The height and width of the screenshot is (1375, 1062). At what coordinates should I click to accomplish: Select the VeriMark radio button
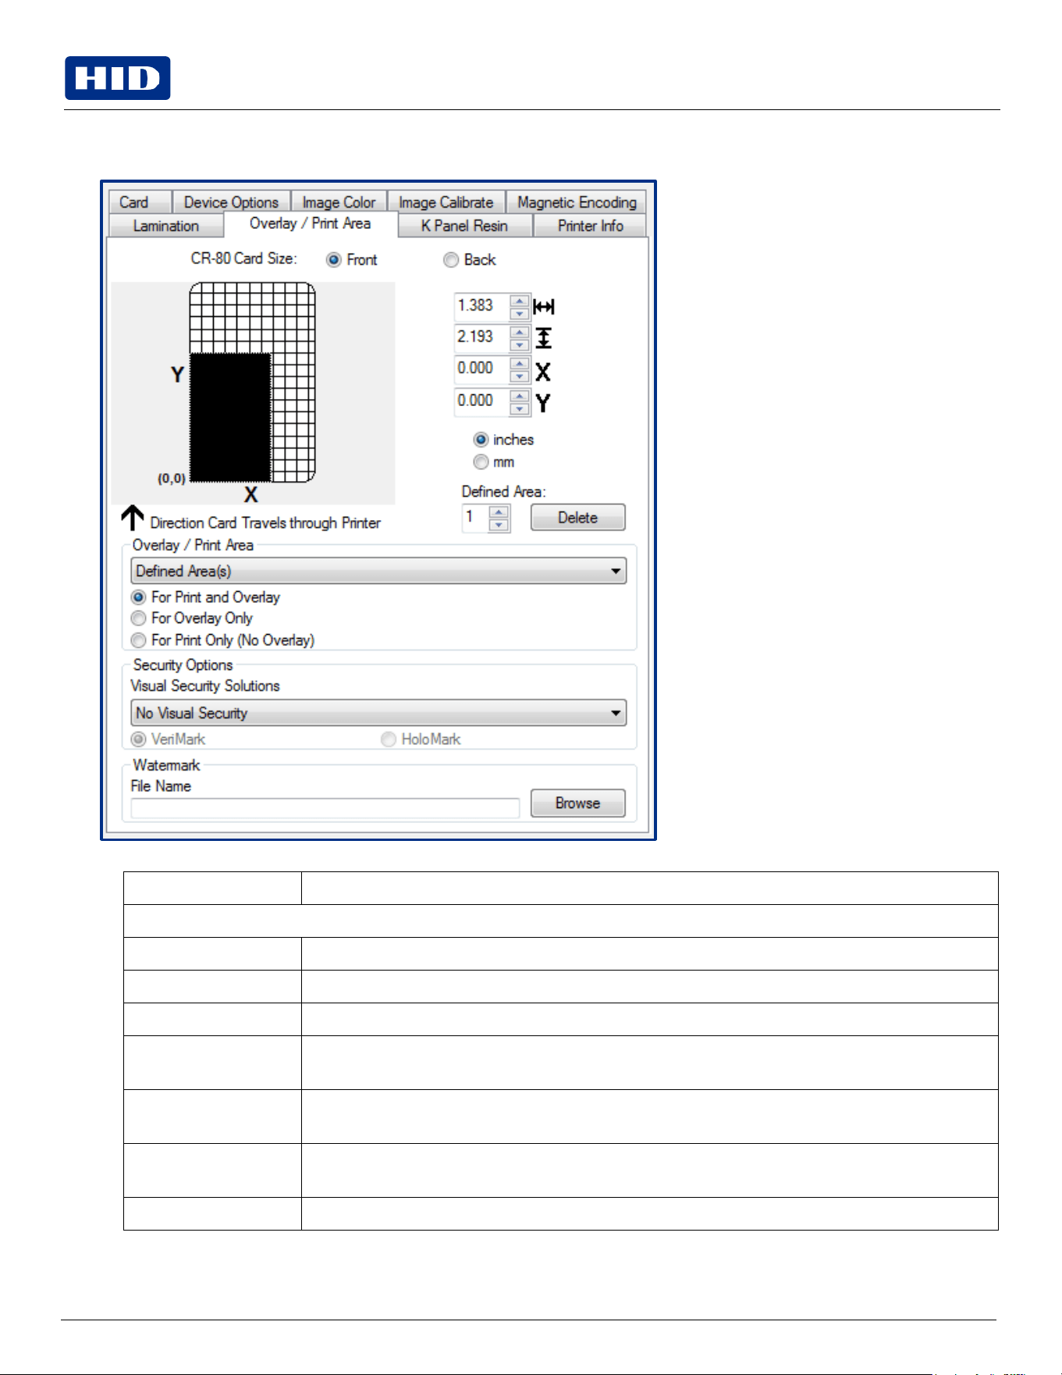139,739
